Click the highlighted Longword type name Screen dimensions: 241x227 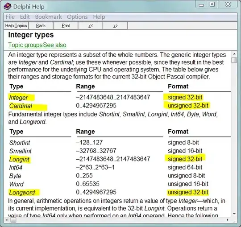pos(22,193)
